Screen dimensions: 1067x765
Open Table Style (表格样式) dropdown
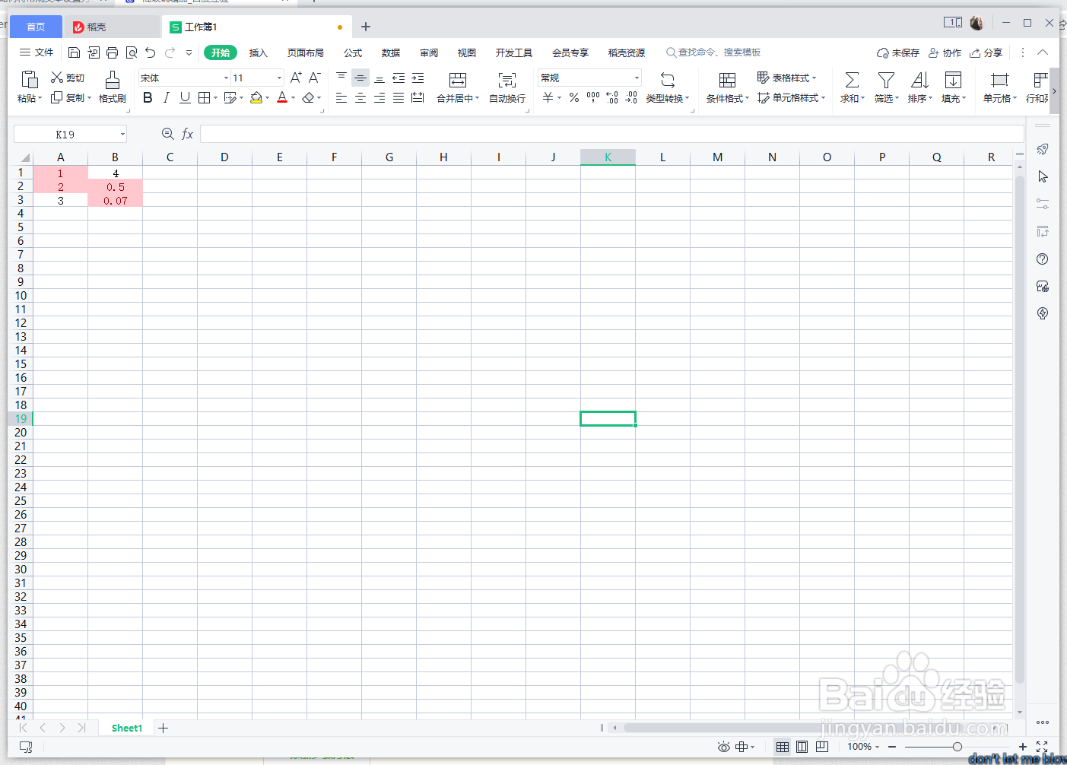click(786, 78)
